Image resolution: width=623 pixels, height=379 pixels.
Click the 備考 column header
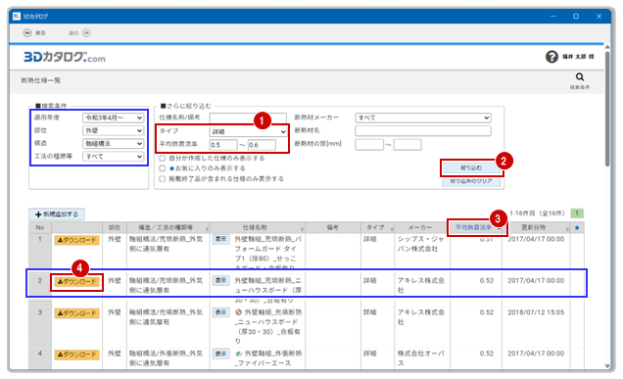click(333, 227)
